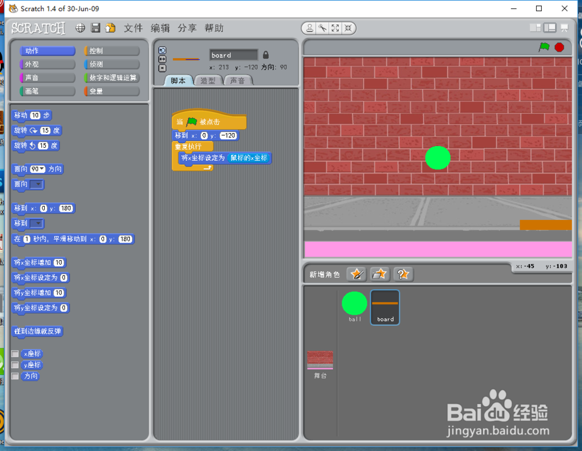Switch to full stage view
Viewport: 582px width, 451px height.
tap(550, 28)
